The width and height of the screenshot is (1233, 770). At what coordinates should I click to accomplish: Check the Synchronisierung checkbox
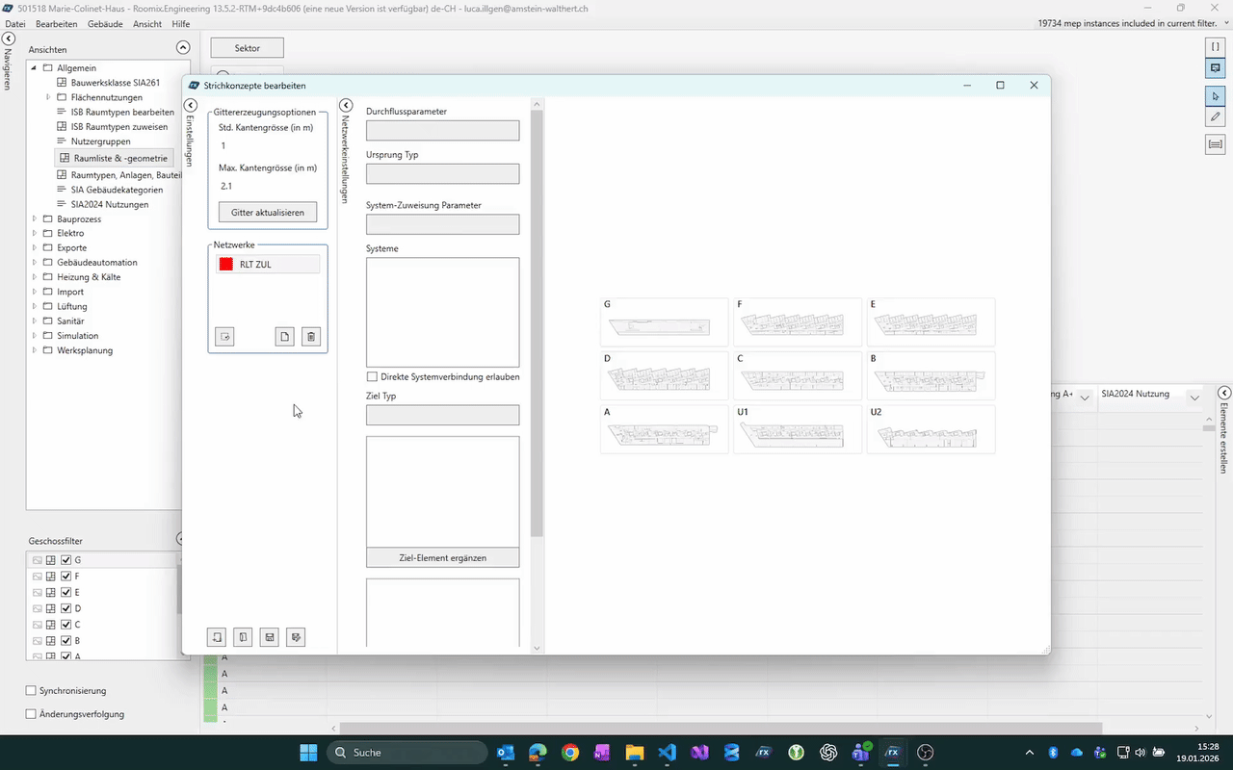[31, 691]
